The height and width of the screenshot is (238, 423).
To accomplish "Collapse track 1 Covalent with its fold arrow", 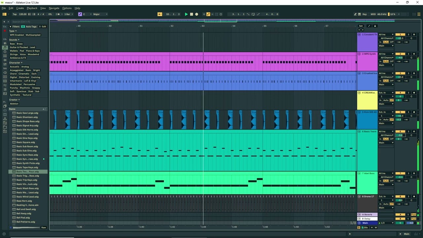I will [359, 35].
